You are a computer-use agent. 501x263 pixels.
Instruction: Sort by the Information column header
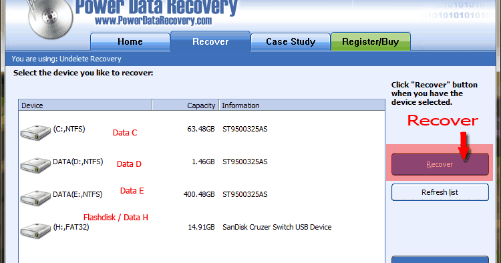(302, 105)
